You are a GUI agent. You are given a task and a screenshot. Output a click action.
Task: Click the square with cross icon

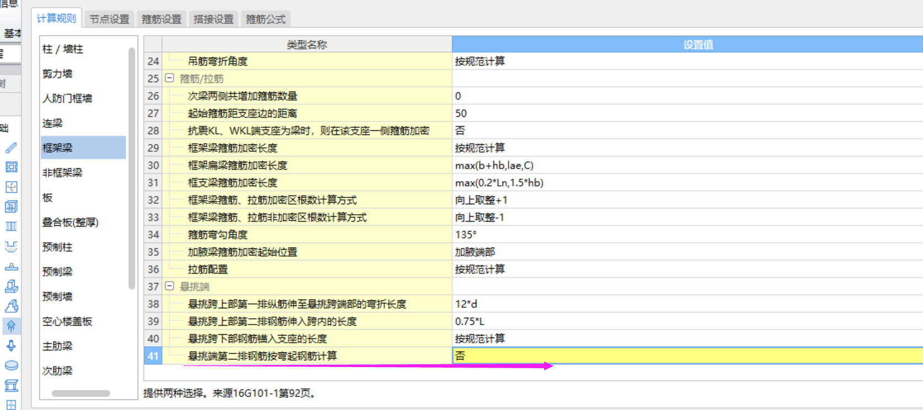[x=11, y=187]
